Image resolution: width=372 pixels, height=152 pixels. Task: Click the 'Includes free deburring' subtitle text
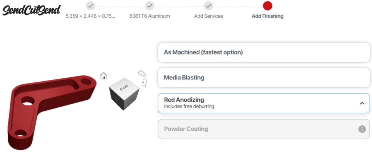189,107
